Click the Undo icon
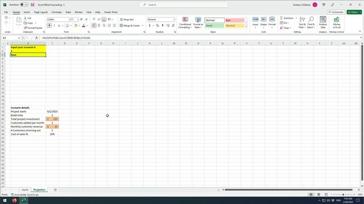The height and width of the screenshot is (204, 364). (6, 18)
